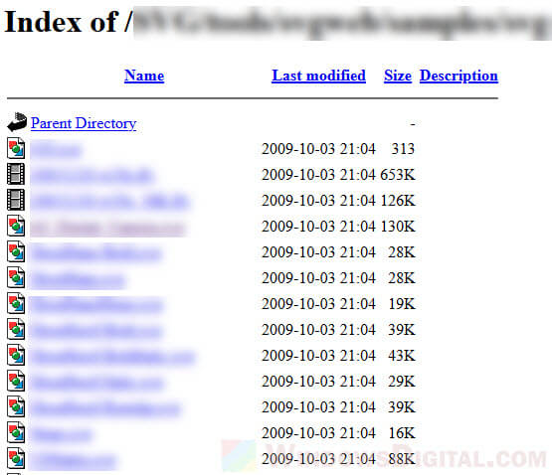Viewport: 552px width, 475px height.
Task: Click the size value 653K
Action: point(398,175)
